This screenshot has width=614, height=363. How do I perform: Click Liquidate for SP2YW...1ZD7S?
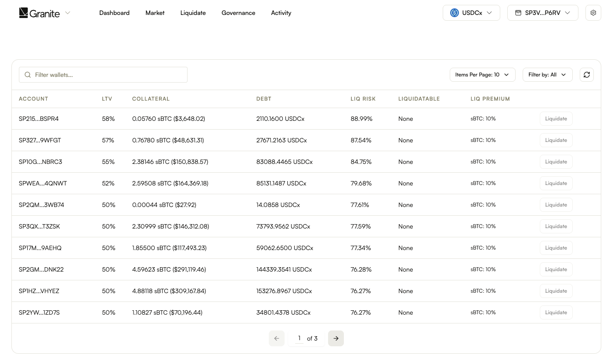(556, 312)
